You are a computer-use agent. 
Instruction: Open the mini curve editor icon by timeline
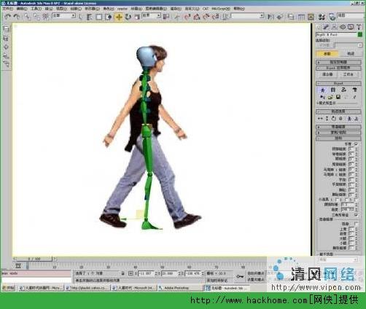click(x=18, y=265)
